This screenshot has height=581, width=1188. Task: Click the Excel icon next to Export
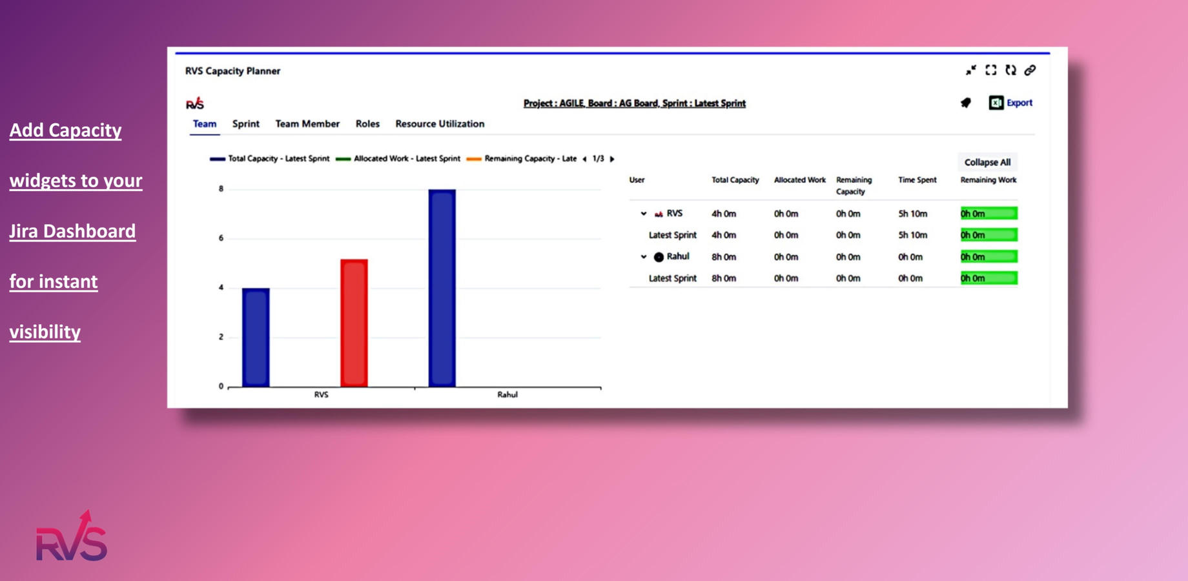click(x=996, y=103)
